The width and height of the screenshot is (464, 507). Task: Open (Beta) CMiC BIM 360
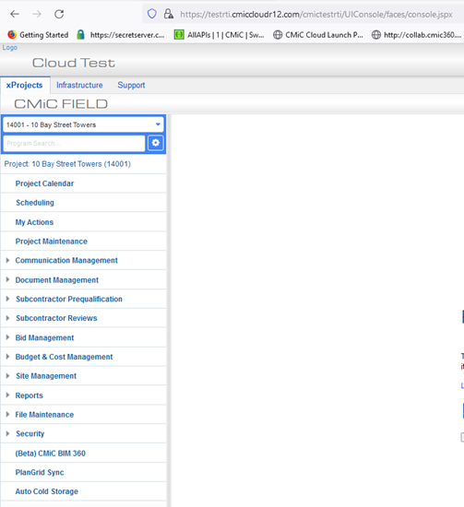tap(51, 454)
